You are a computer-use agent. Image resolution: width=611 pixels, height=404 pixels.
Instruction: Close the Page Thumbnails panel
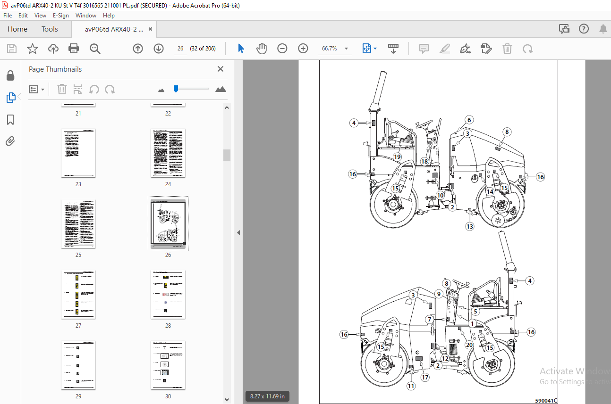click(x=221, y=69)
